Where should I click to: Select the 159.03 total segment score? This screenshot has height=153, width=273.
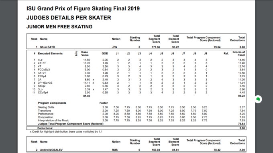click(156, 150)
